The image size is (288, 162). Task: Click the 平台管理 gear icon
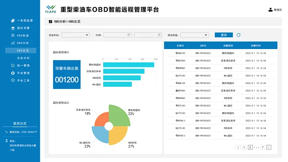click(13, 73)
